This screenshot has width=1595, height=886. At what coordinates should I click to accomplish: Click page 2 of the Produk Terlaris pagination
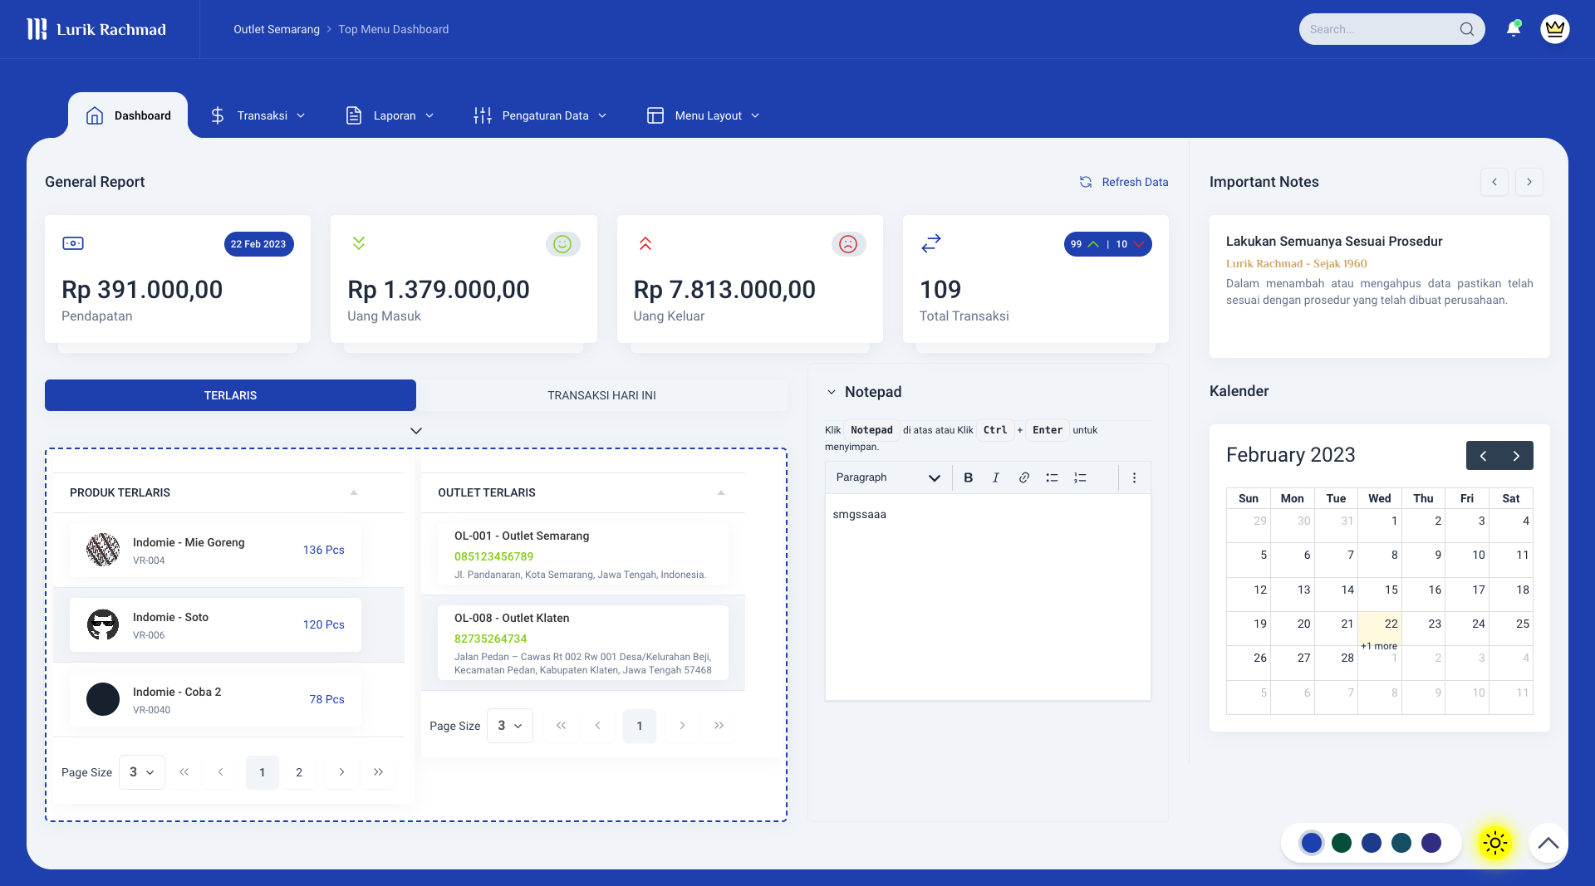click(x=299, y=772)
